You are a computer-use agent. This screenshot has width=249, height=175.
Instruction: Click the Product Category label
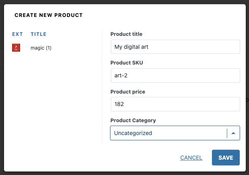(x=133, y=120)
